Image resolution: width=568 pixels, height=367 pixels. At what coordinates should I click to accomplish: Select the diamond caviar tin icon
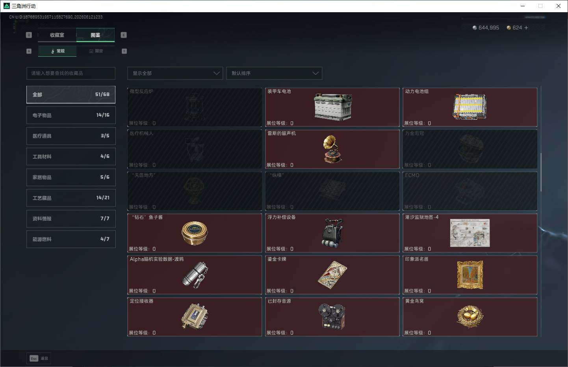pyautogui.click(x=195, y=233)
